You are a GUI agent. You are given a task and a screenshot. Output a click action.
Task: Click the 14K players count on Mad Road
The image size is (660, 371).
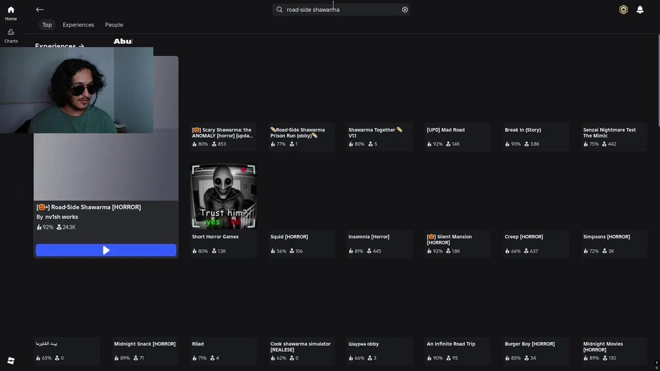click(455, 144)
